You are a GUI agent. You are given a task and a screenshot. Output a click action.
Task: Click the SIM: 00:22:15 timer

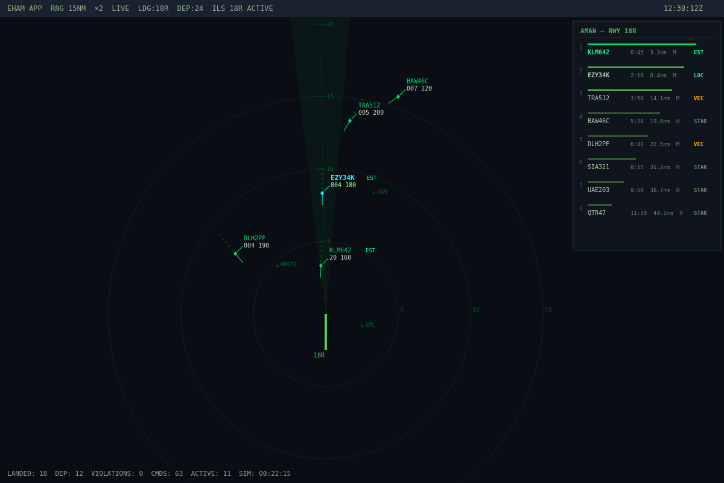pyautogui.click(x=265, y=474)
